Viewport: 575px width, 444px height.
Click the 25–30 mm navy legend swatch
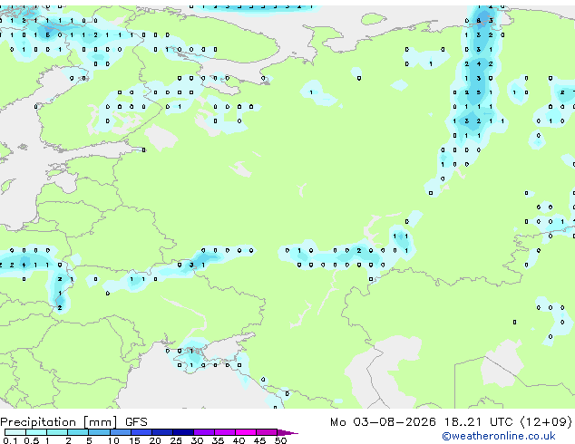182,432
